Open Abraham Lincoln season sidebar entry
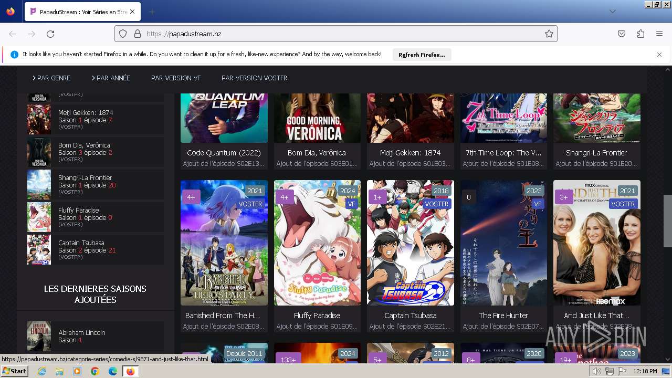The image size is (672, 378). point(95,337)
